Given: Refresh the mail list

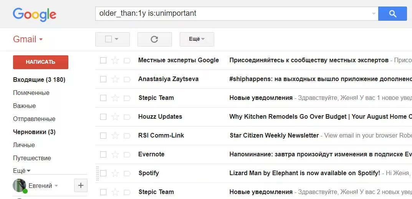Looking at the screenshot, I should [x=154, y=39].
